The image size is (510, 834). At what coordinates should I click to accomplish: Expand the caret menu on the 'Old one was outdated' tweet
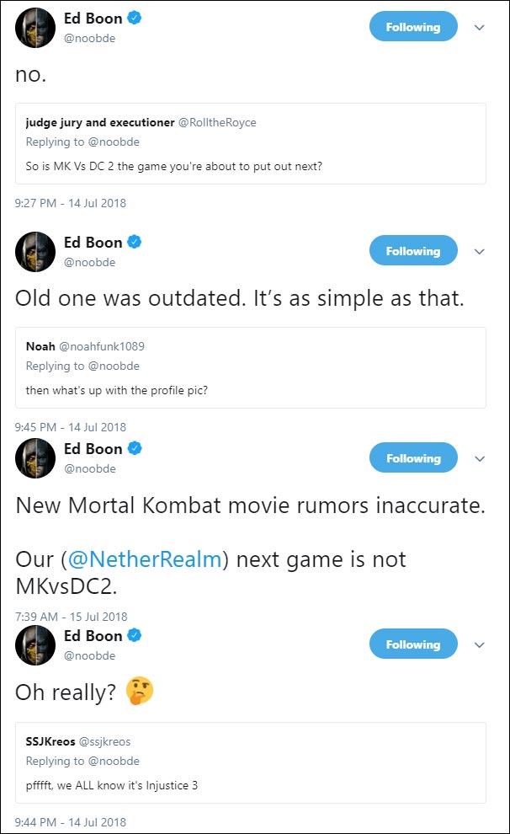(480, 252)
